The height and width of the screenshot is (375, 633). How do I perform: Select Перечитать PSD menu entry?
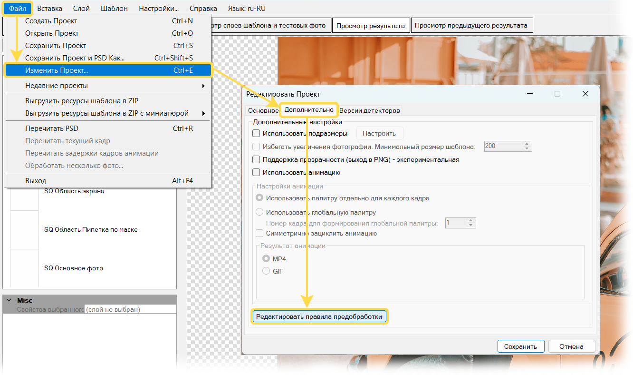(52, 128)
